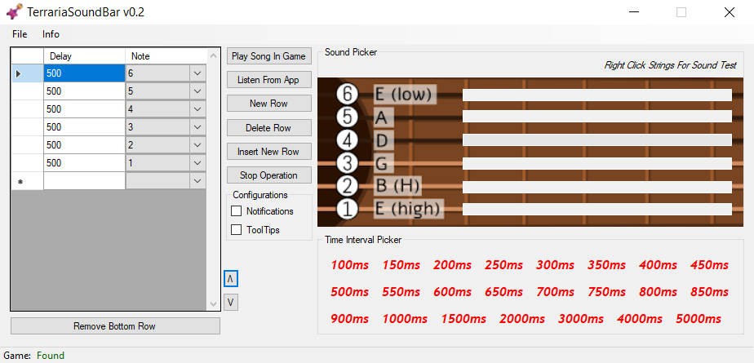Click the Stop Operation button
The width and height of the screenshot is (754, 363).
point(268,175)
